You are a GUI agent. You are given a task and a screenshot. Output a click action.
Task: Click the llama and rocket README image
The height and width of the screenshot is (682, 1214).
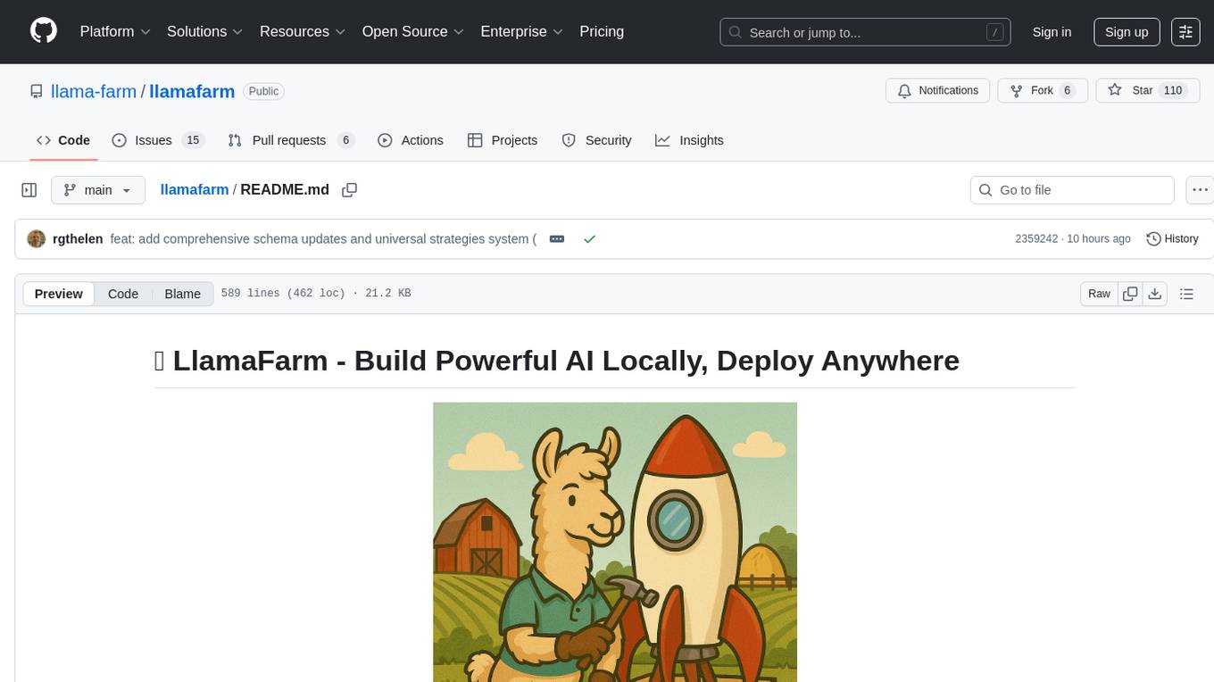(x=615, y=542)
